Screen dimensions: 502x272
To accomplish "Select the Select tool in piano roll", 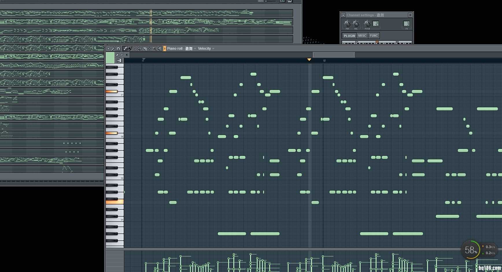I will (x=150, y=49).
